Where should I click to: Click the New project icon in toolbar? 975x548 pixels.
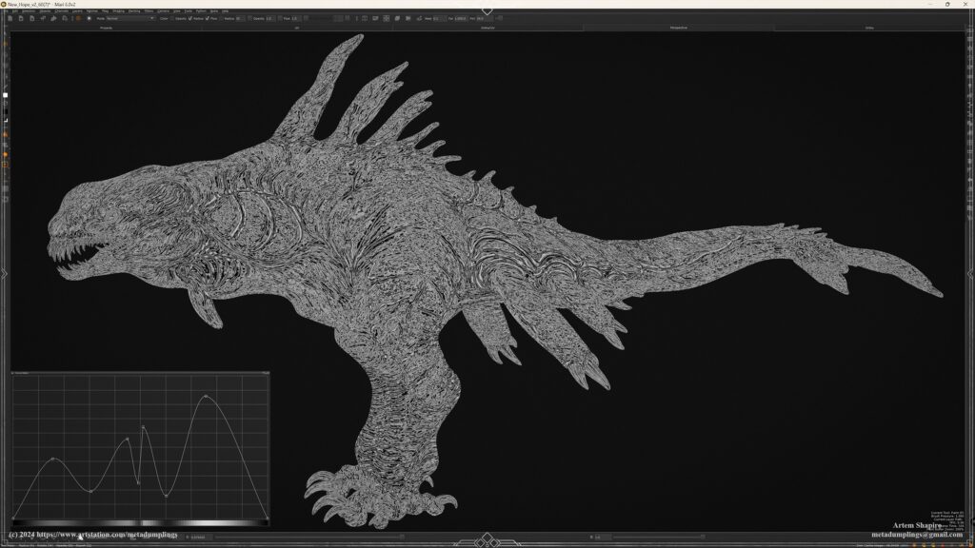(9, 18)
